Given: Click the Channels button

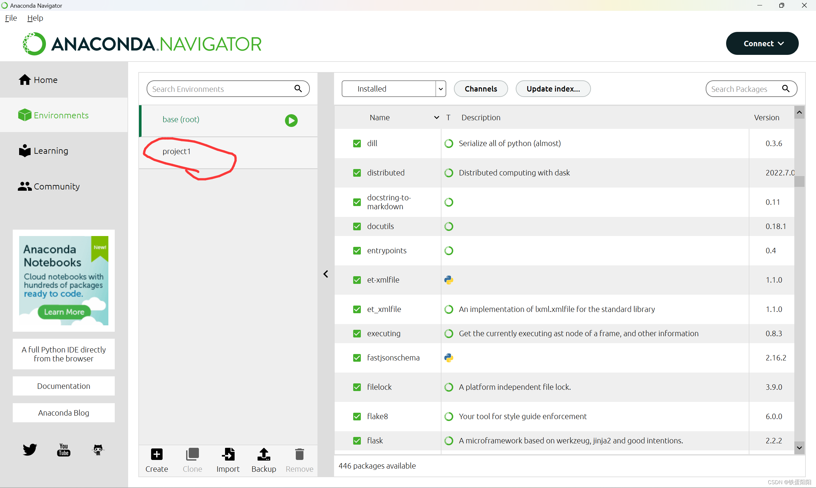Looking at the screenshot, I should [480, 89].
